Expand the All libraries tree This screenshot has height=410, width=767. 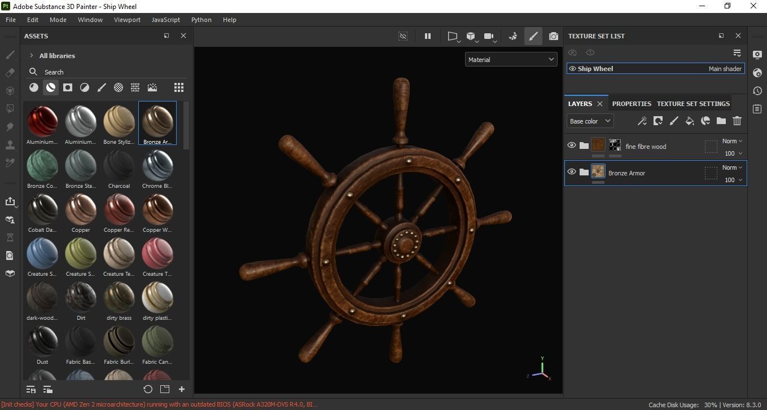(x=32, y=56)
